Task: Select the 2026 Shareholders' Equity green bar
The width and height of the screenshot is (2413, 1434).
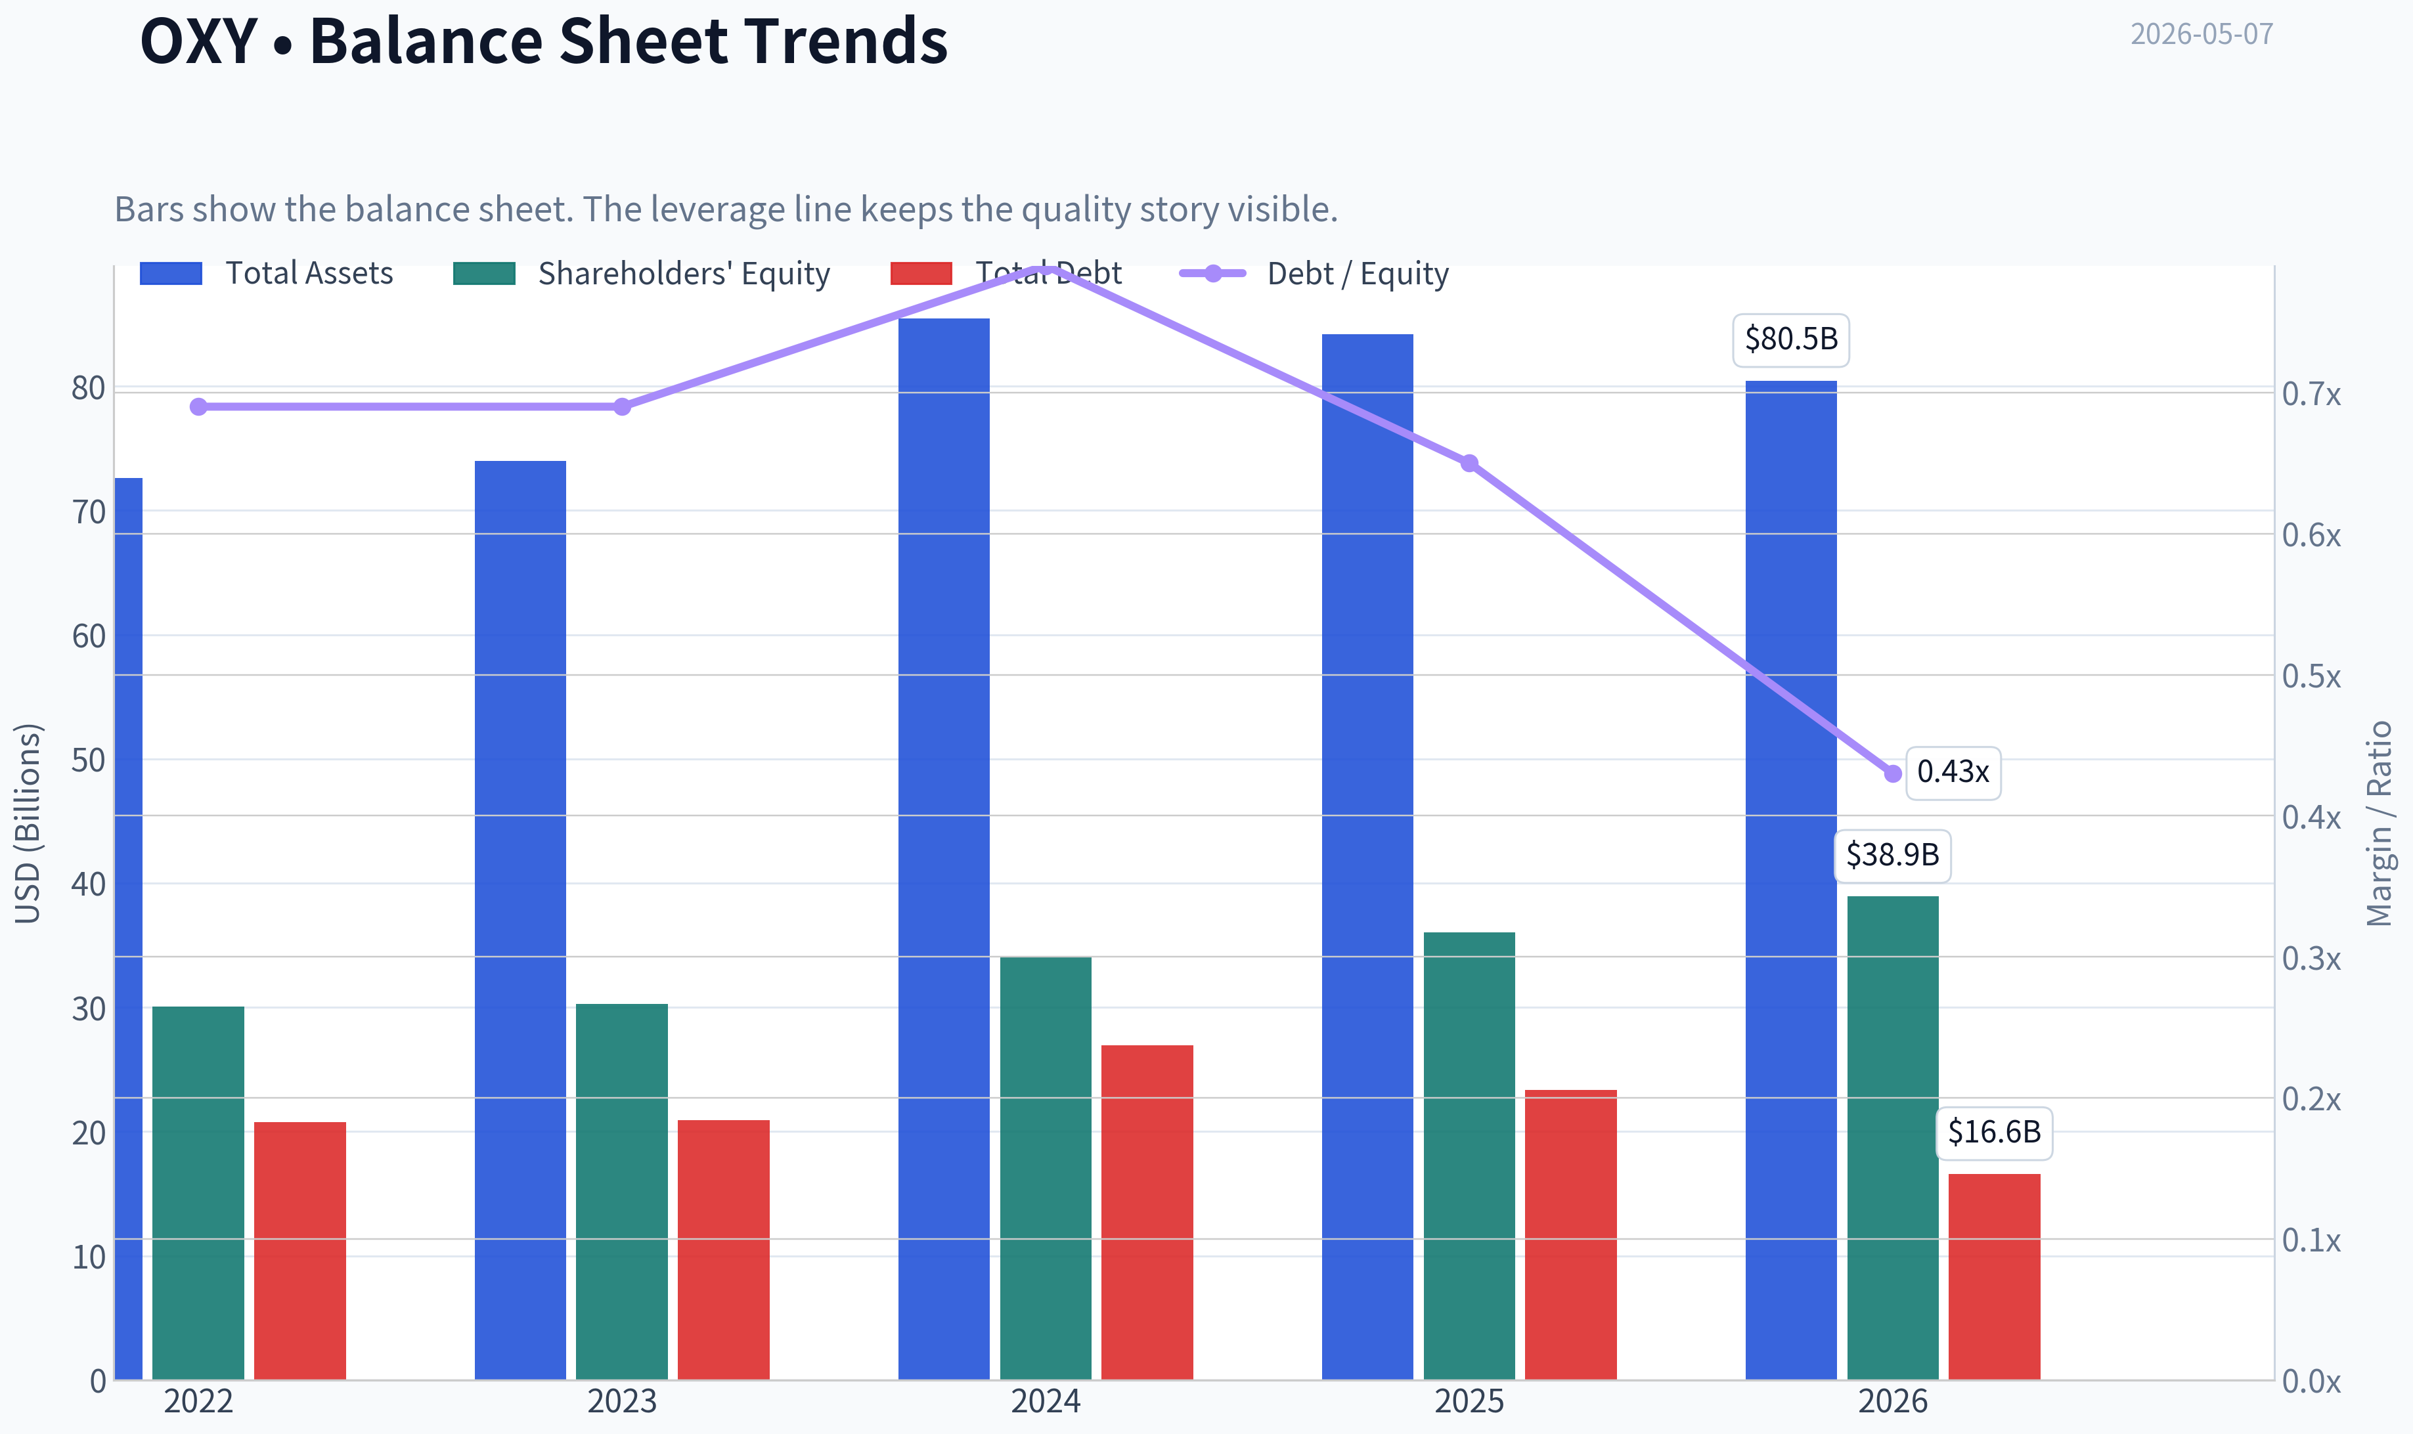Action: [1892, 1137]
